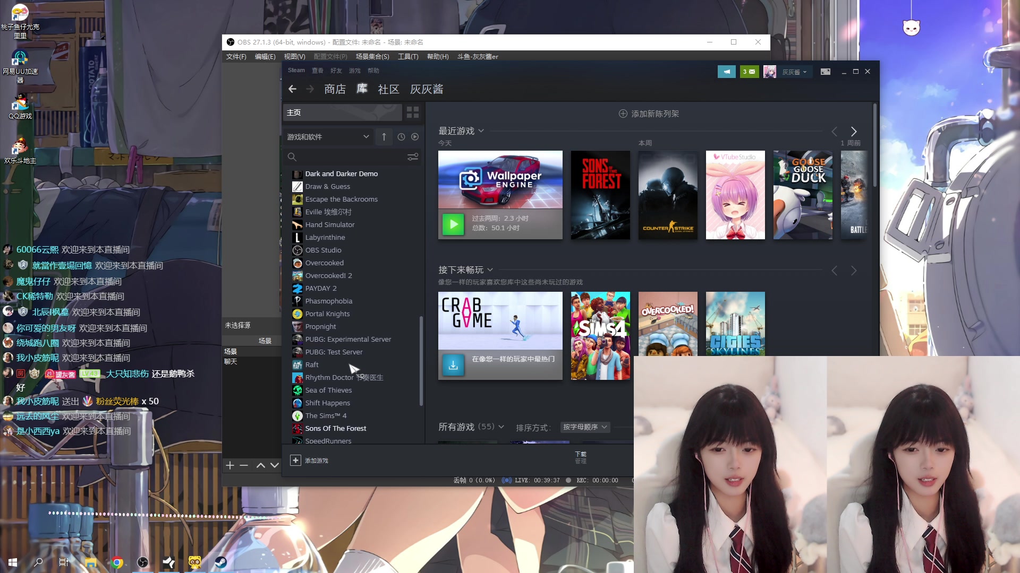The width and height of the screenshot is (1020, 573).
Task: Open the 灰灰酱 profile tab
Action: click(427, 89)
